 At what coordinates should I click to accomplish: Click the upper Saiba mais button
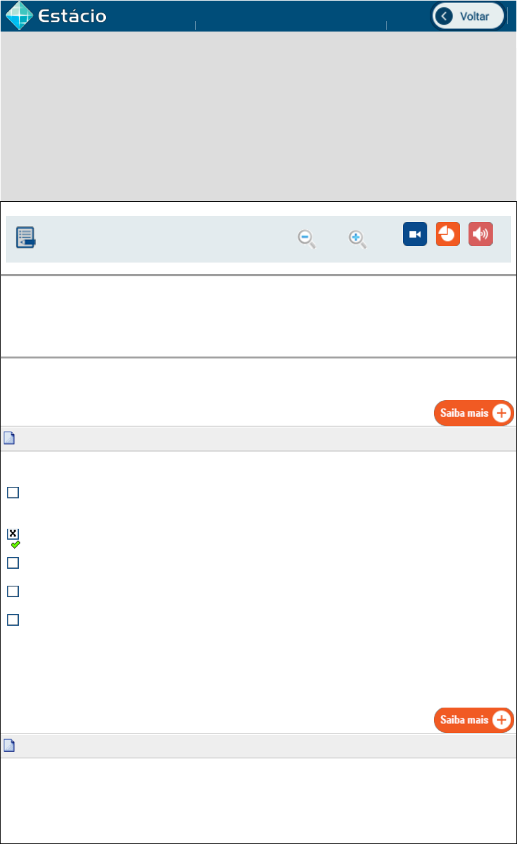[474, 414]
